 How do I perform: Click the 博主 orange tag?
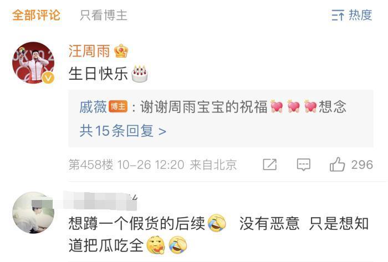point(118,107)
